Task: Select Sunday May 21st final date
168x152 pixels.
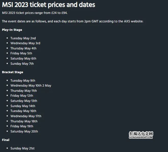Action: click(x=23, y=148)
